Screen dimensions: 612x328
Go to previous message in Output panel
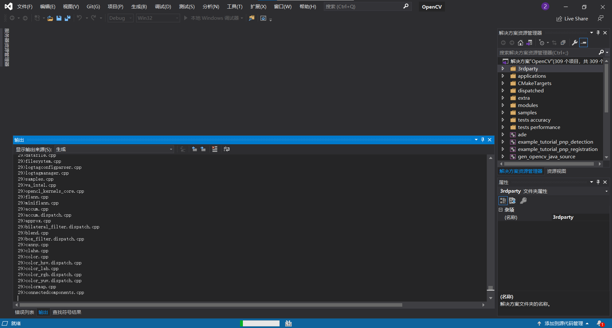194,149
